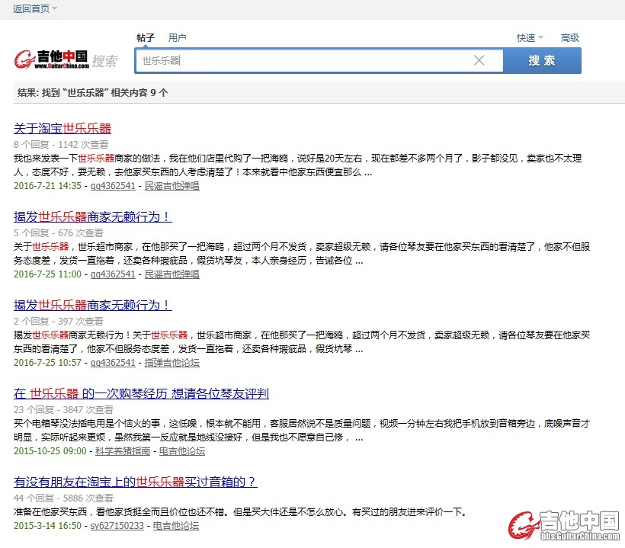Click the text 2 个回复 - 397 次查看
Image resolution: width=625 pixels, height=548 pixels.
(x=59, y=321)
